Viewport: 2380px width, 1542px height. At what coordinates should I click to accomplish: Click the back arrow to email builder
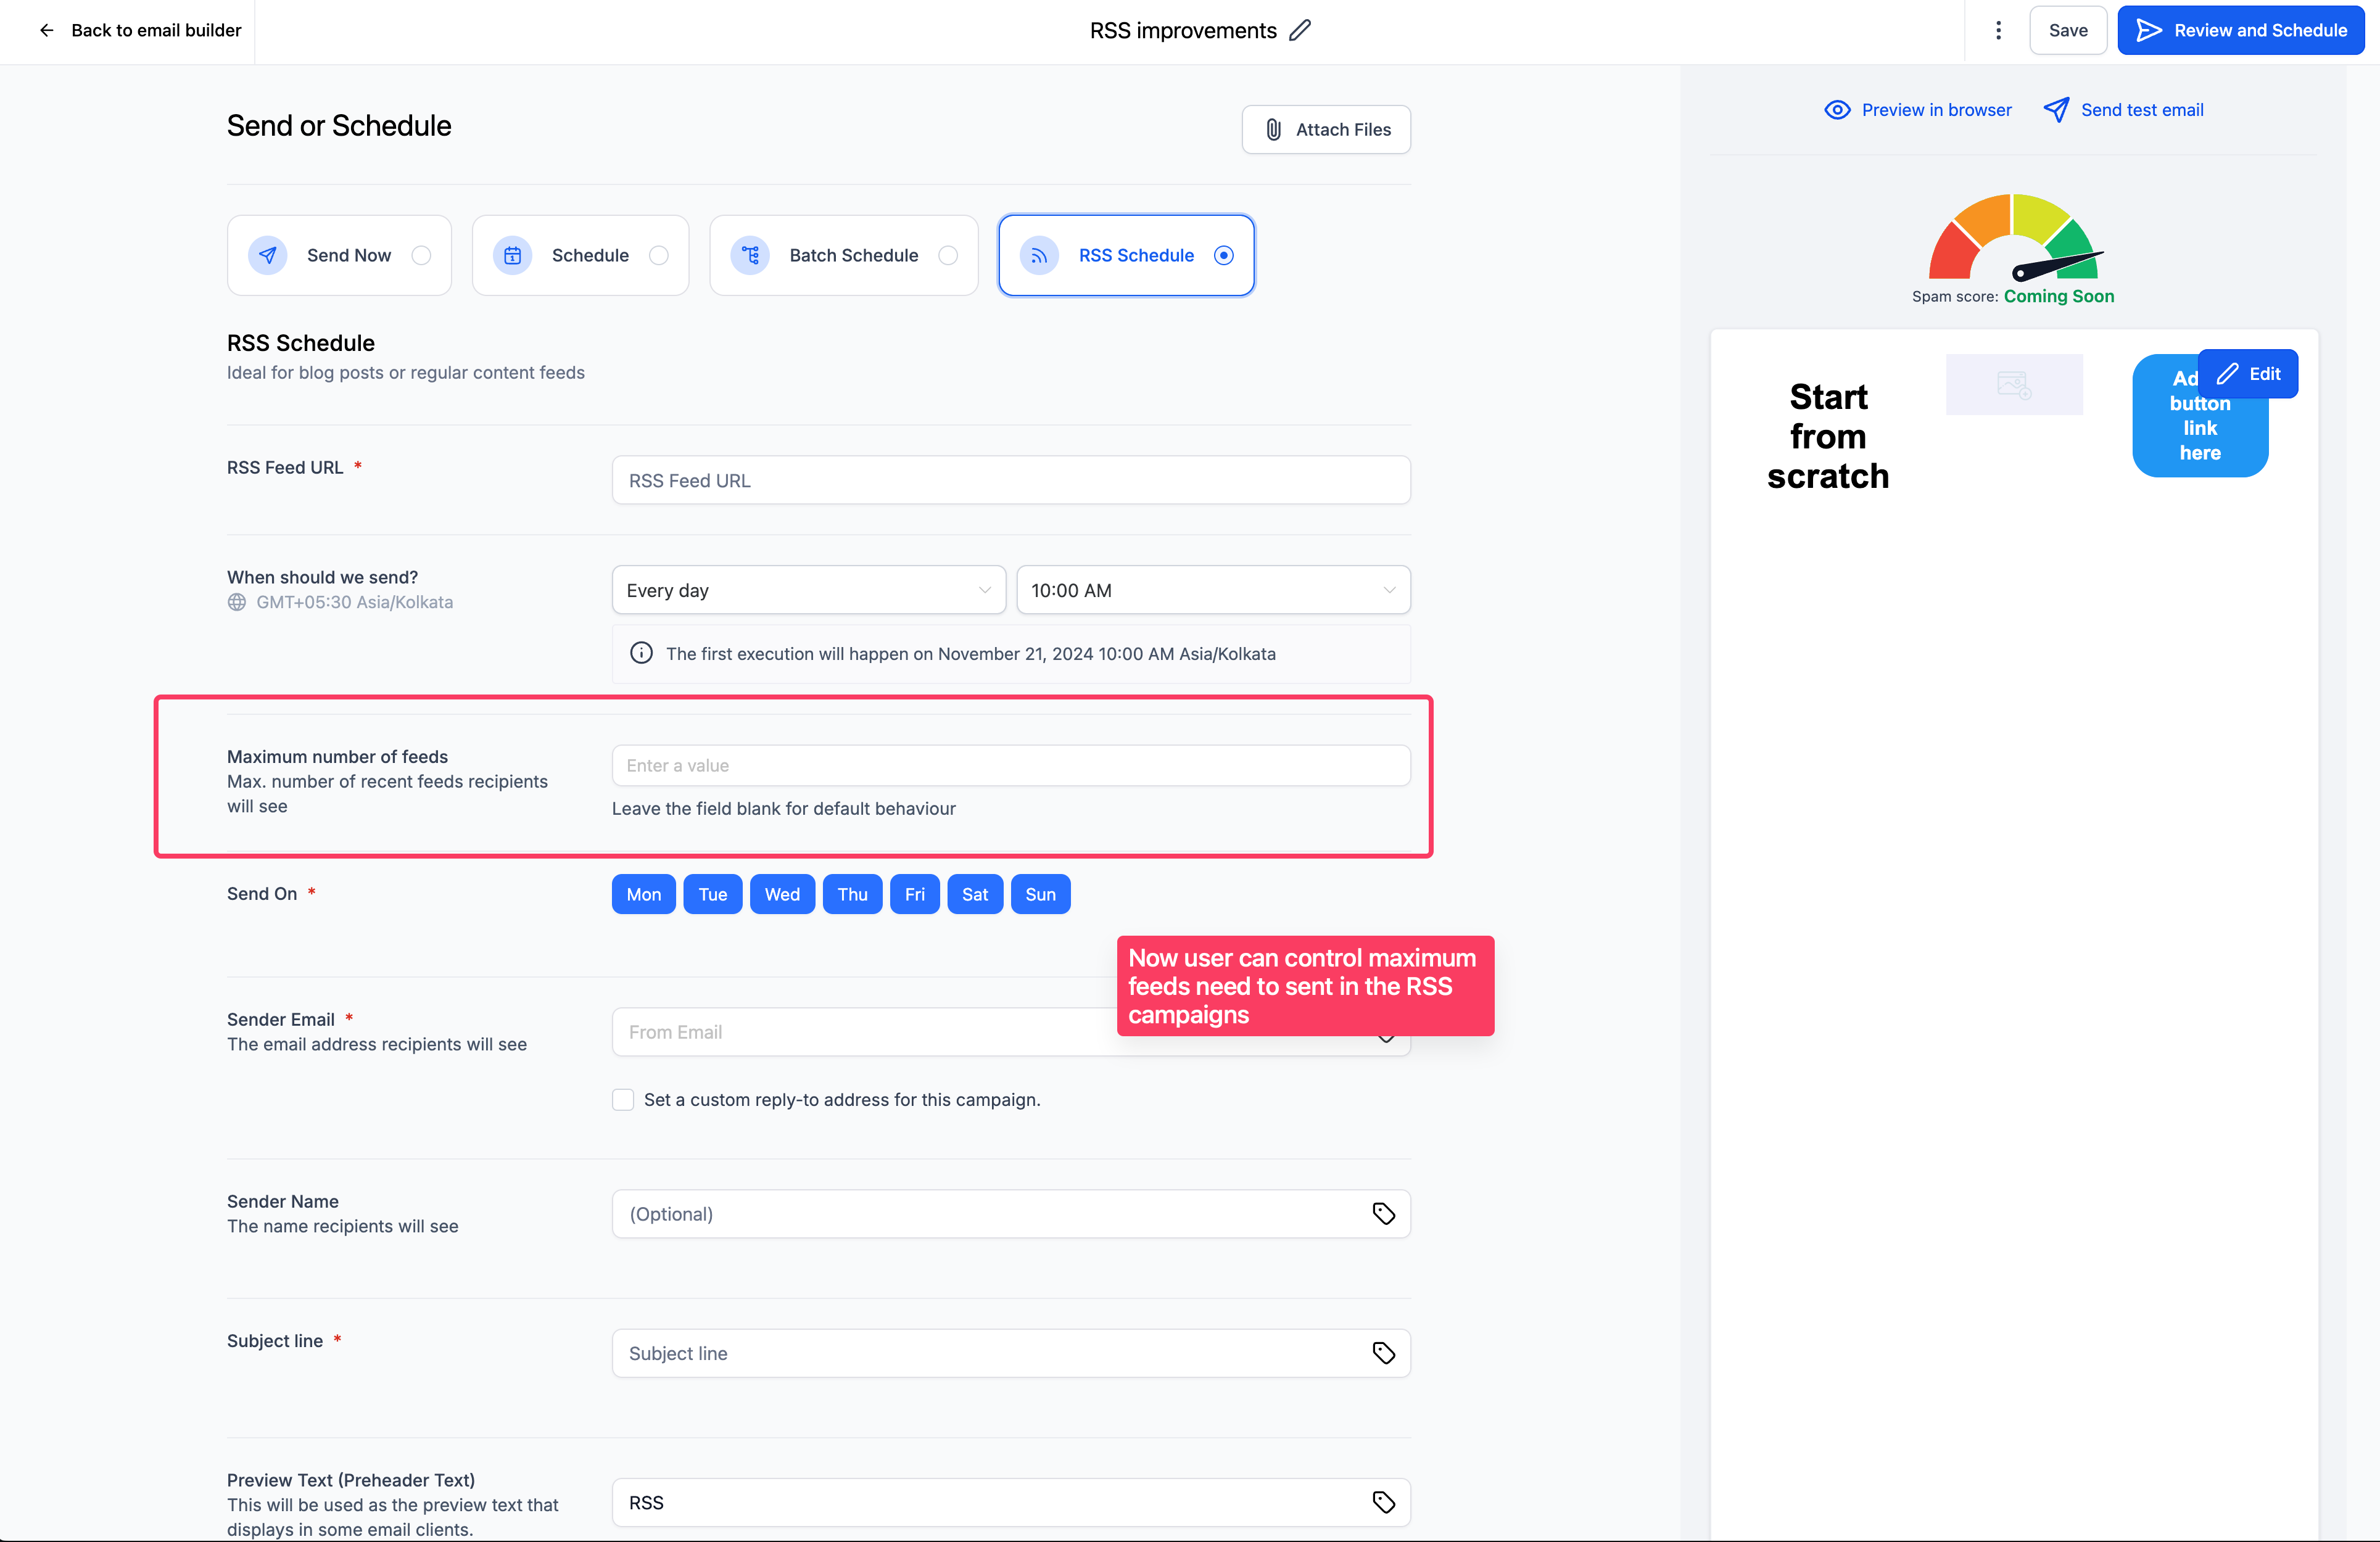click(46, 30)
